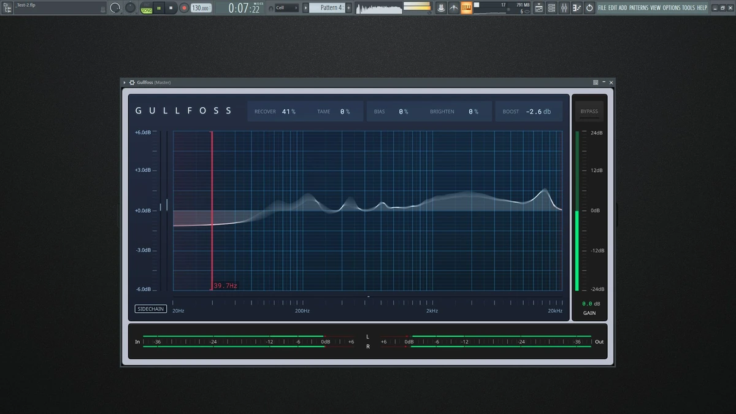Image resolution: width=736 pixels, height=414 pixels.
Task: Open the OPTIONS menu
Action: pos(672,8)
